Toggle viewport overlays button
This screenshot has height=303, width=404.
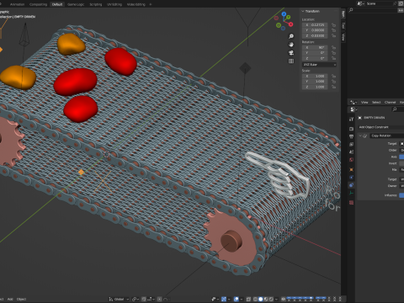[237, 299]
